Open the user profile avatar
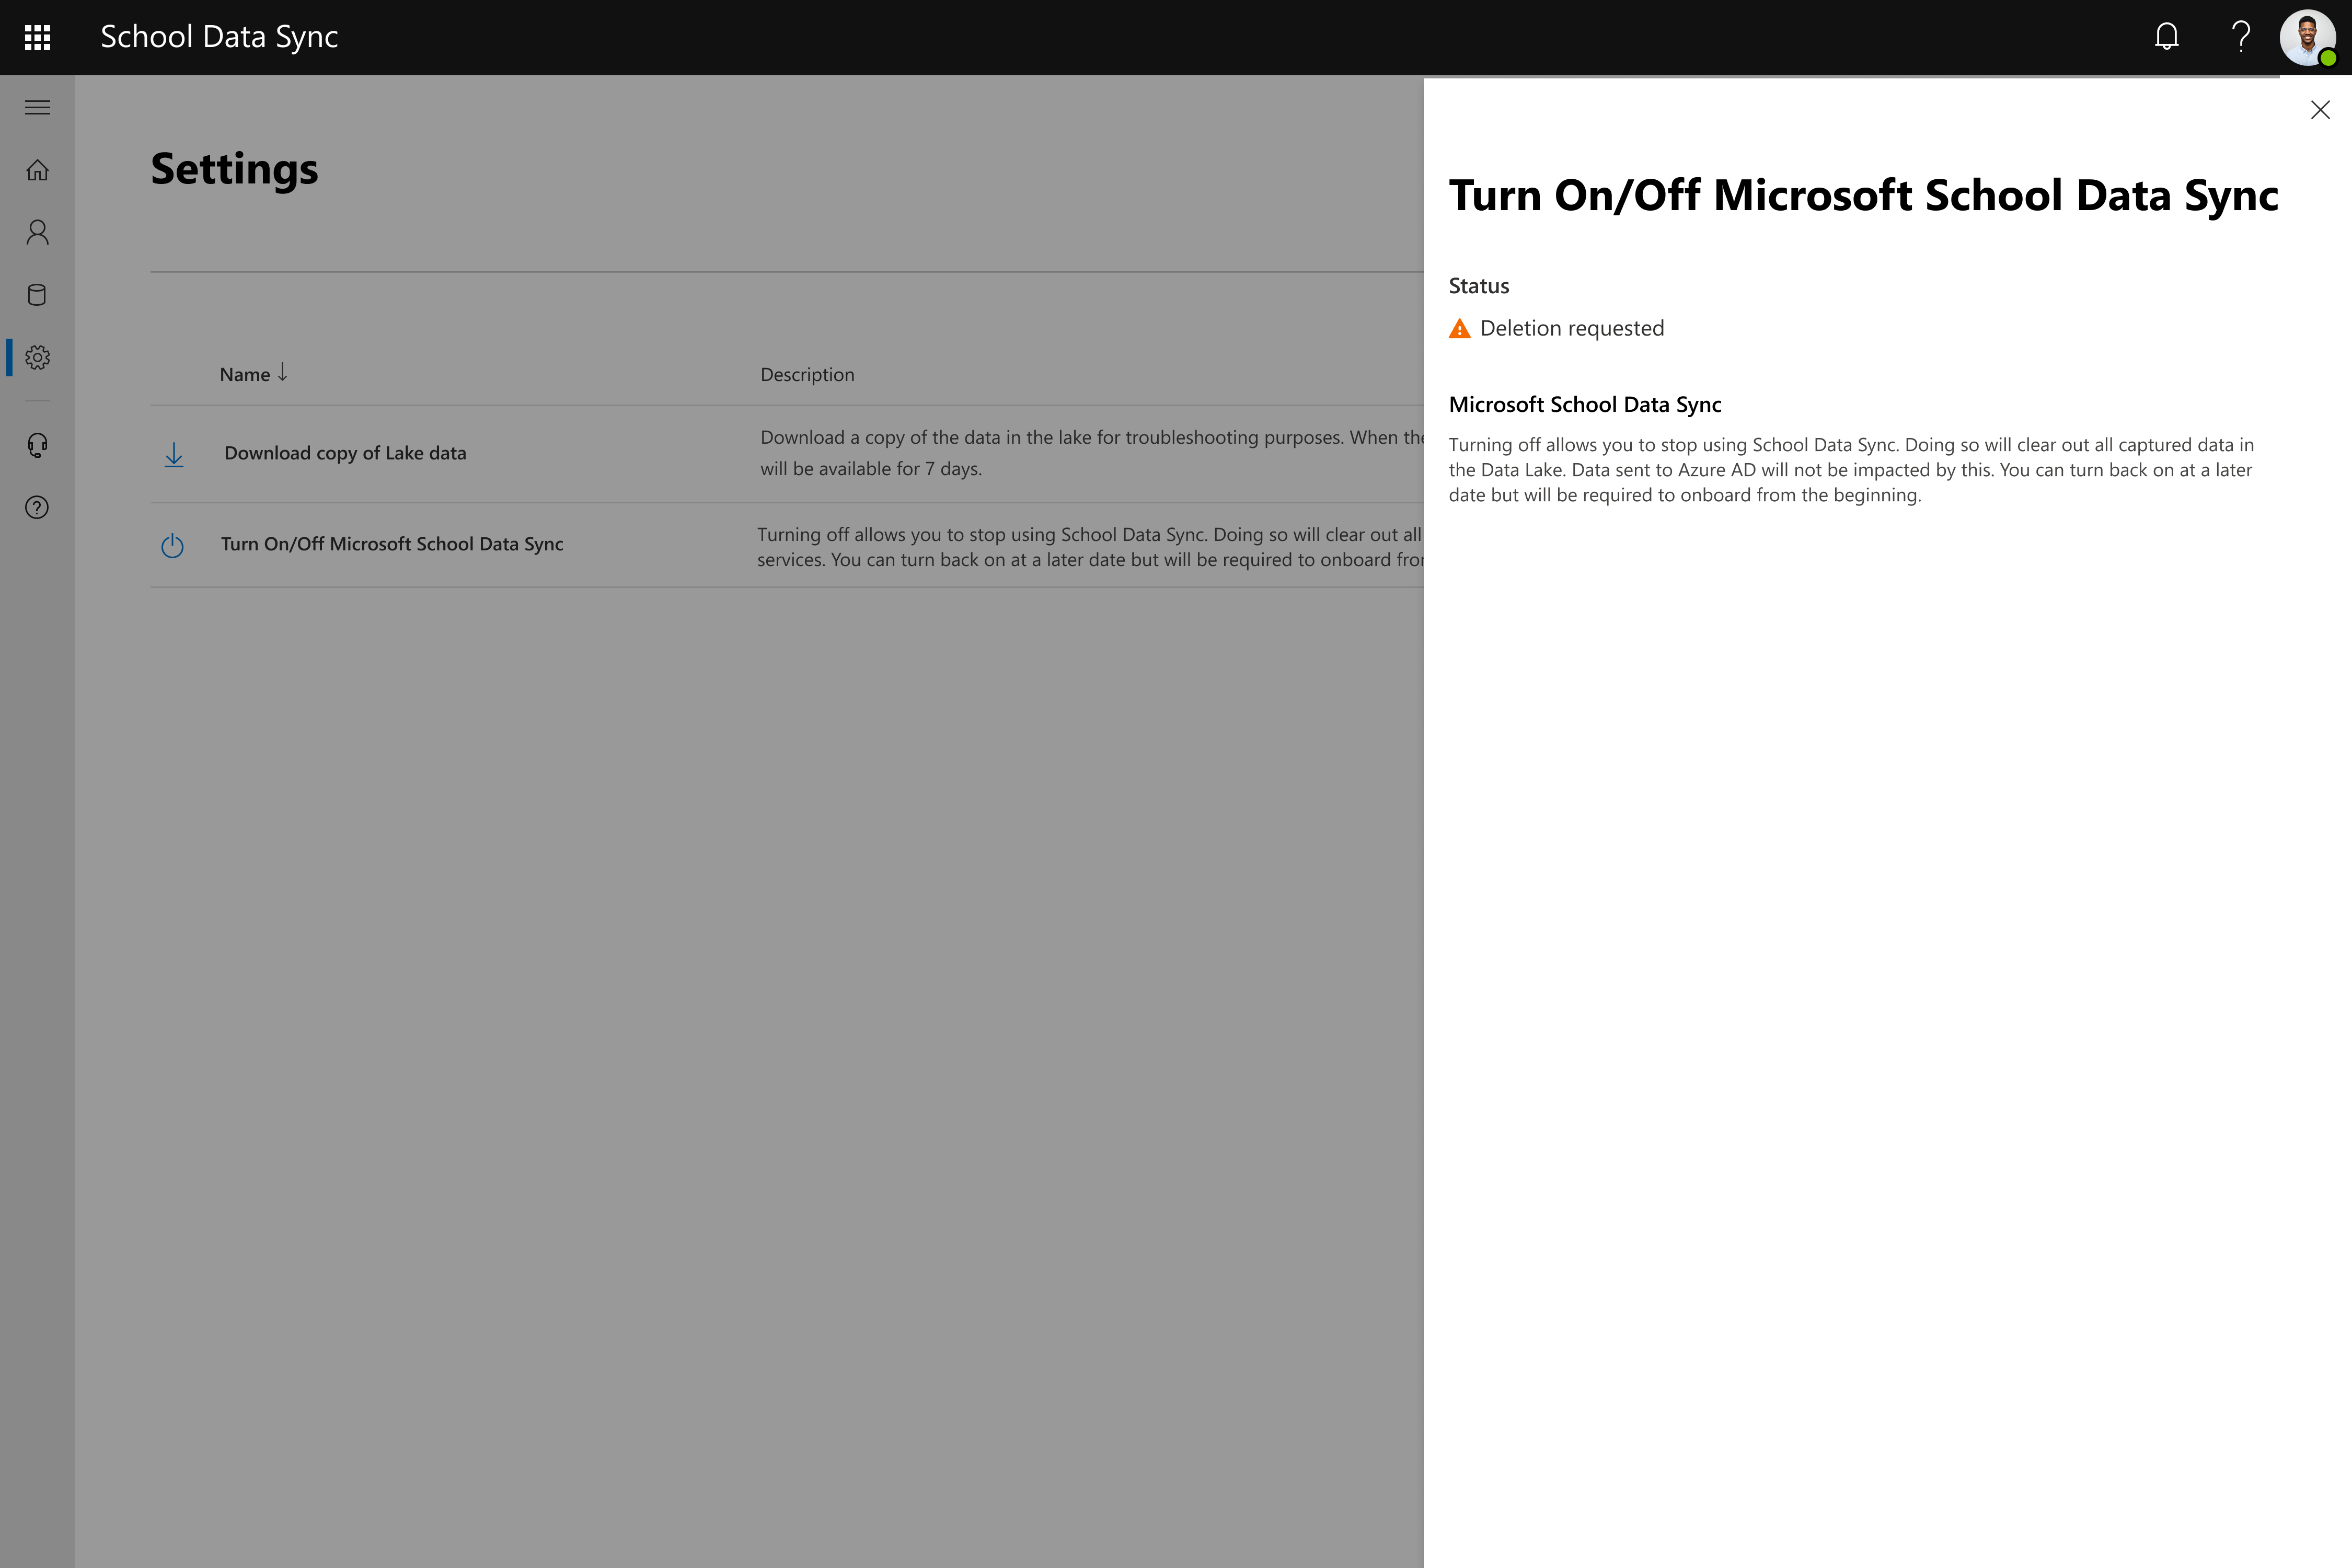This screenshot has width=2352, height=1568. [x=2307, y=38]
